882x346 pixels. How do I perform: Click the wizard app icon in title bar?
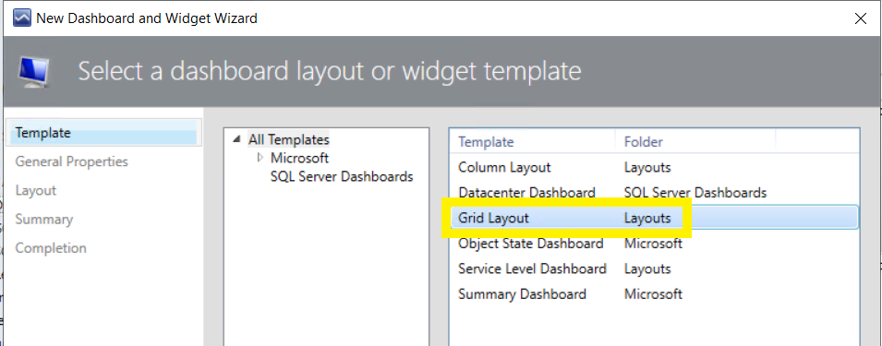(x=22, y=18)
